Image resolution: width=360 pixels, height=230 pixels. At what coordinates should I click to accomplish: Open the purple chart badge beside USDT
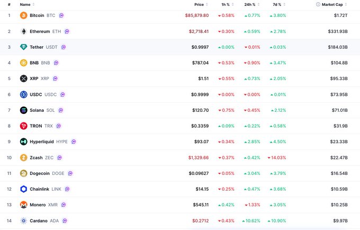click(x=64, y=47)
